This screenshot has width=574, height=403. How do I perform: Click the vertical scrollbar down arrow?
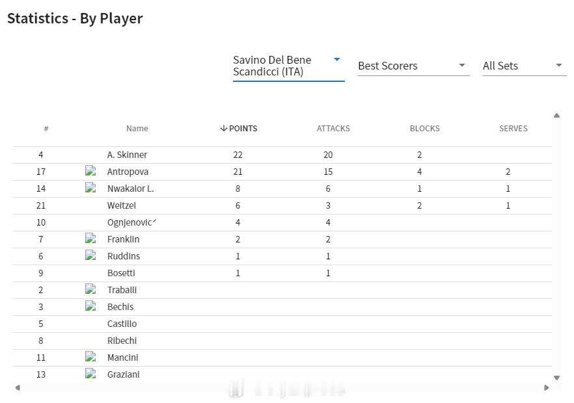click(x=556, y=378)
